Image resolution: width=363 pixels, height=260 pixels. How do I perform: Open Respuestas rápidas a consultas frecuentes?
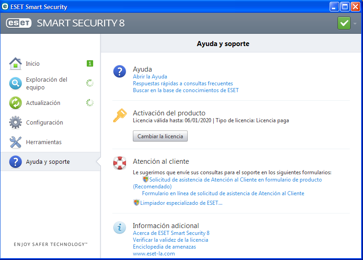coord(183,83)
